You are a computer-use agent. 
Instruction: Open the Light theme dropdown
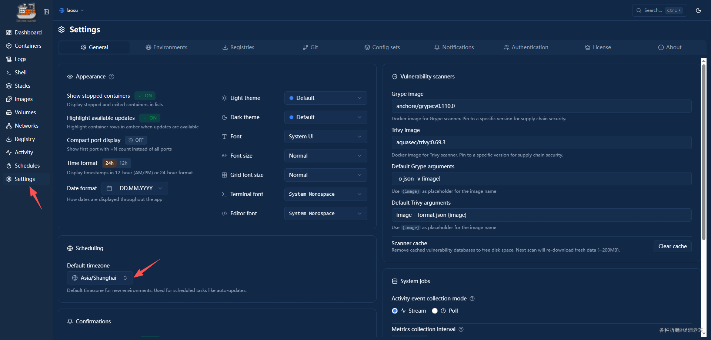tap(326, 98)
